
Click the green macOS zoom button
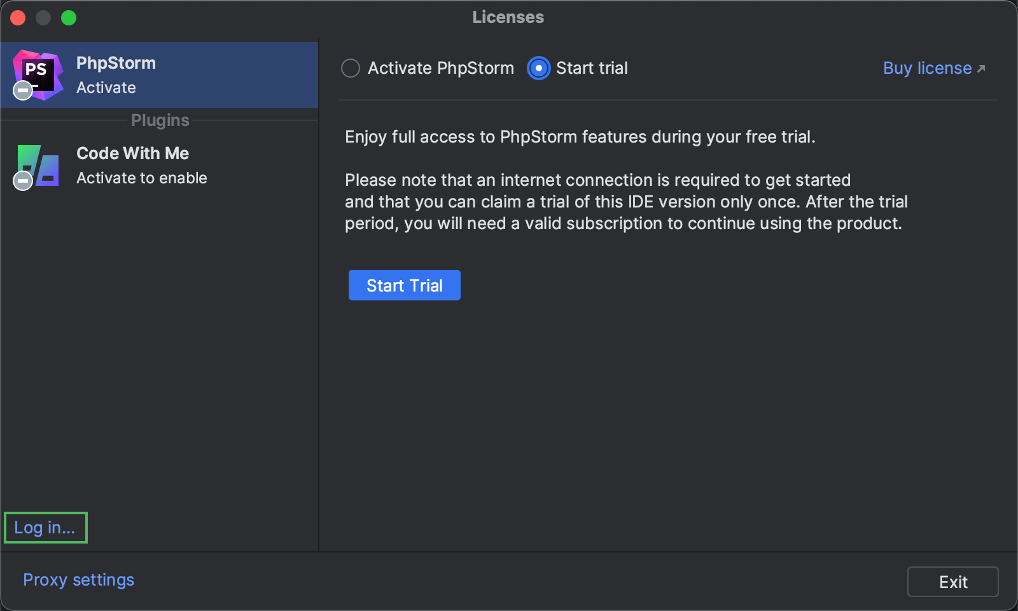point(68,17)
